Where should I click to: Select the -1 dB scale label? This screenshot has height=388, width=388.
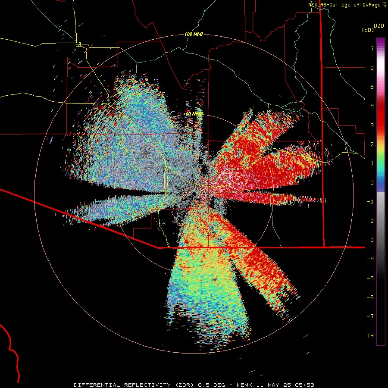point(370,202)
